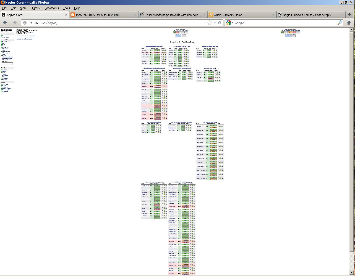Open the Bookmarks menu

coord(51,8)
